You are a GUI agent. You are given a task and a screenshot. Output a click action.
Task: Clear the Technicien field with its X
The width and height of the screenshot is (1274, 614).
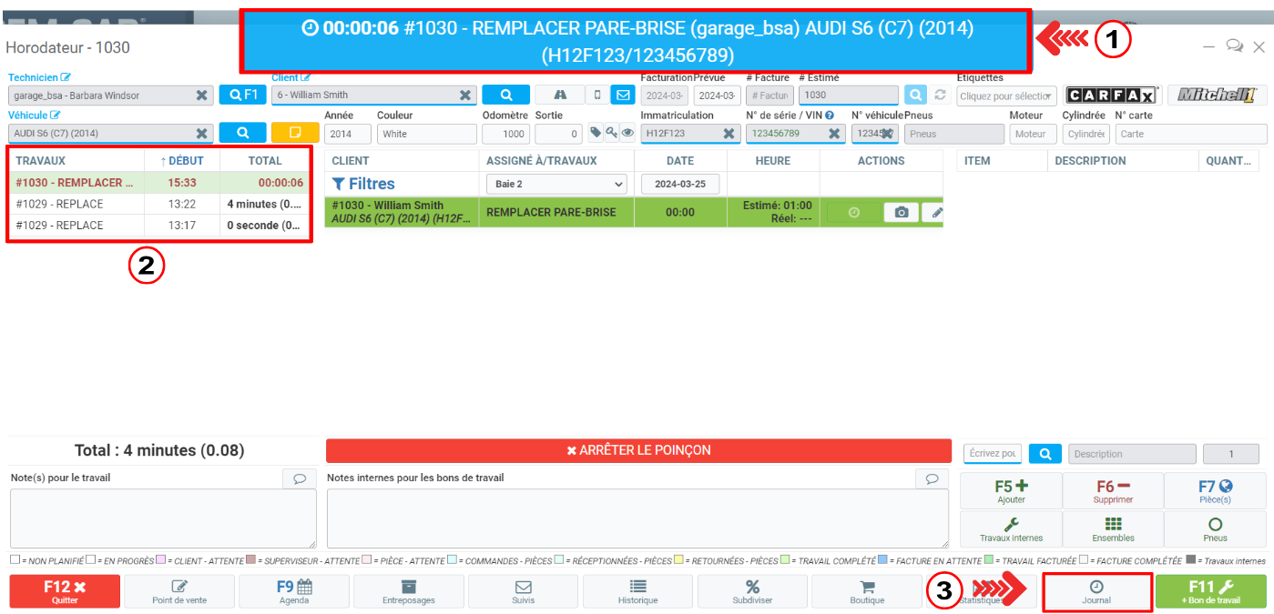click(201, 95)
